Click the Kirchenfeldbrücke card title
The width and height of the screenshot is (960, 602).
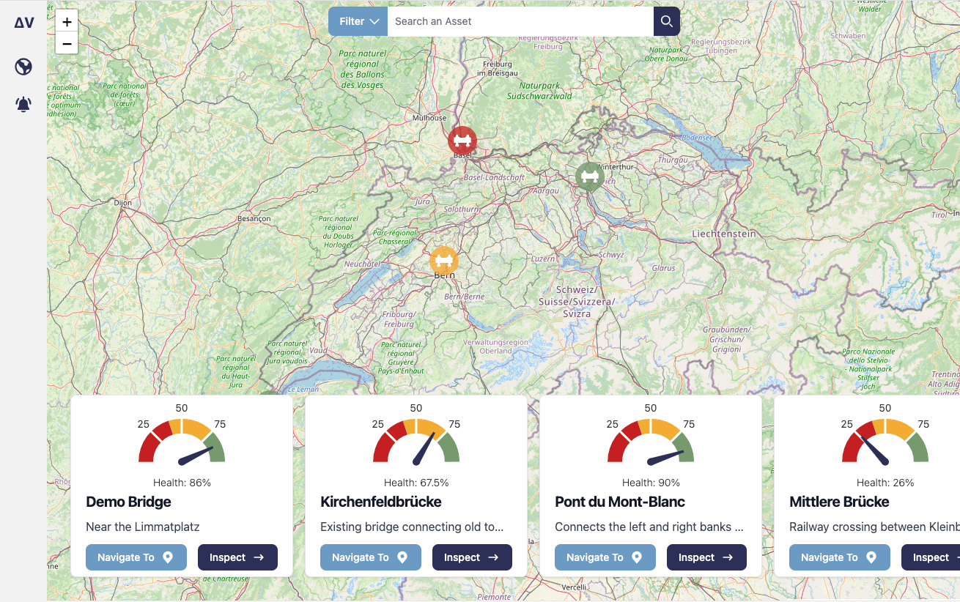point(381,502)
